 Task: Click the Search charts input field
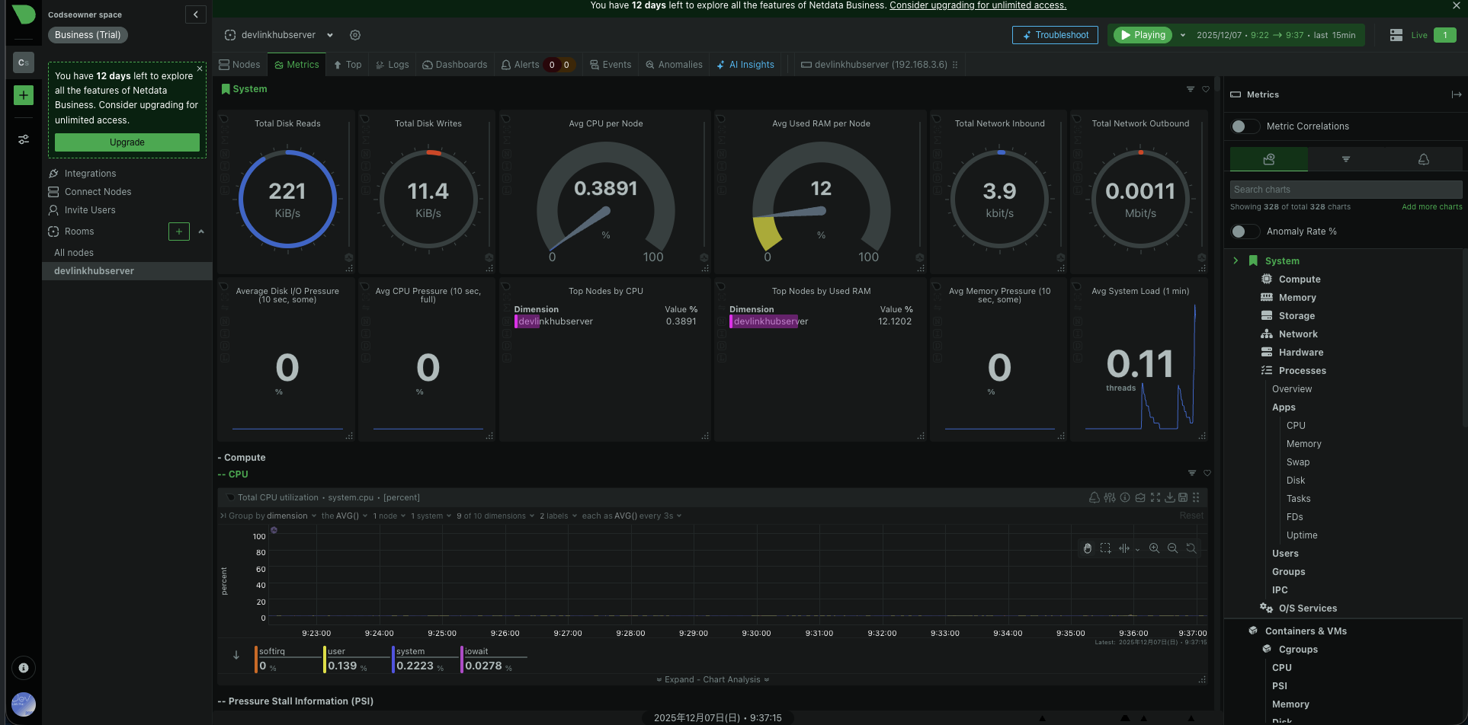[x=1345, y=190]
